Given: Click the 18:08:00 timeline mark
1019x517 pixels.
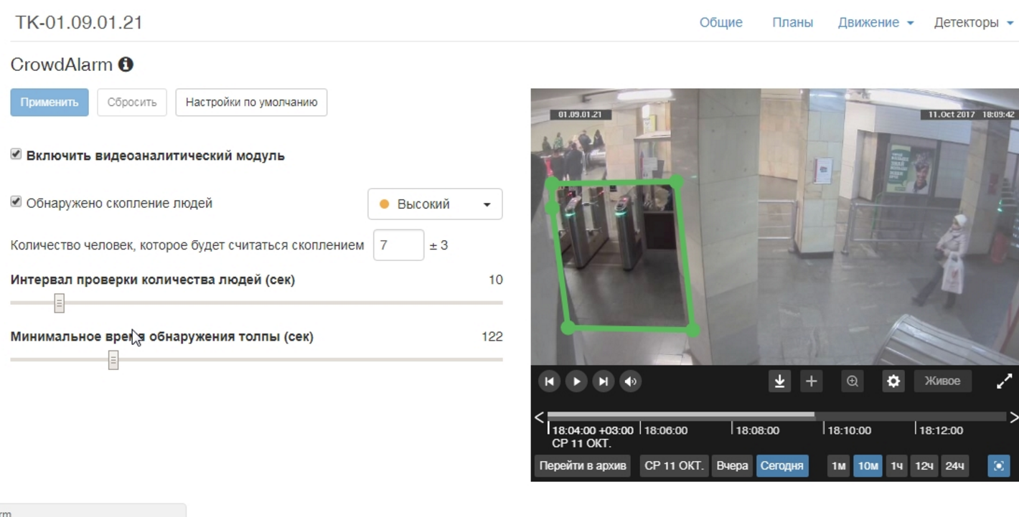Looking at the screenshot, I should point(757,430).
